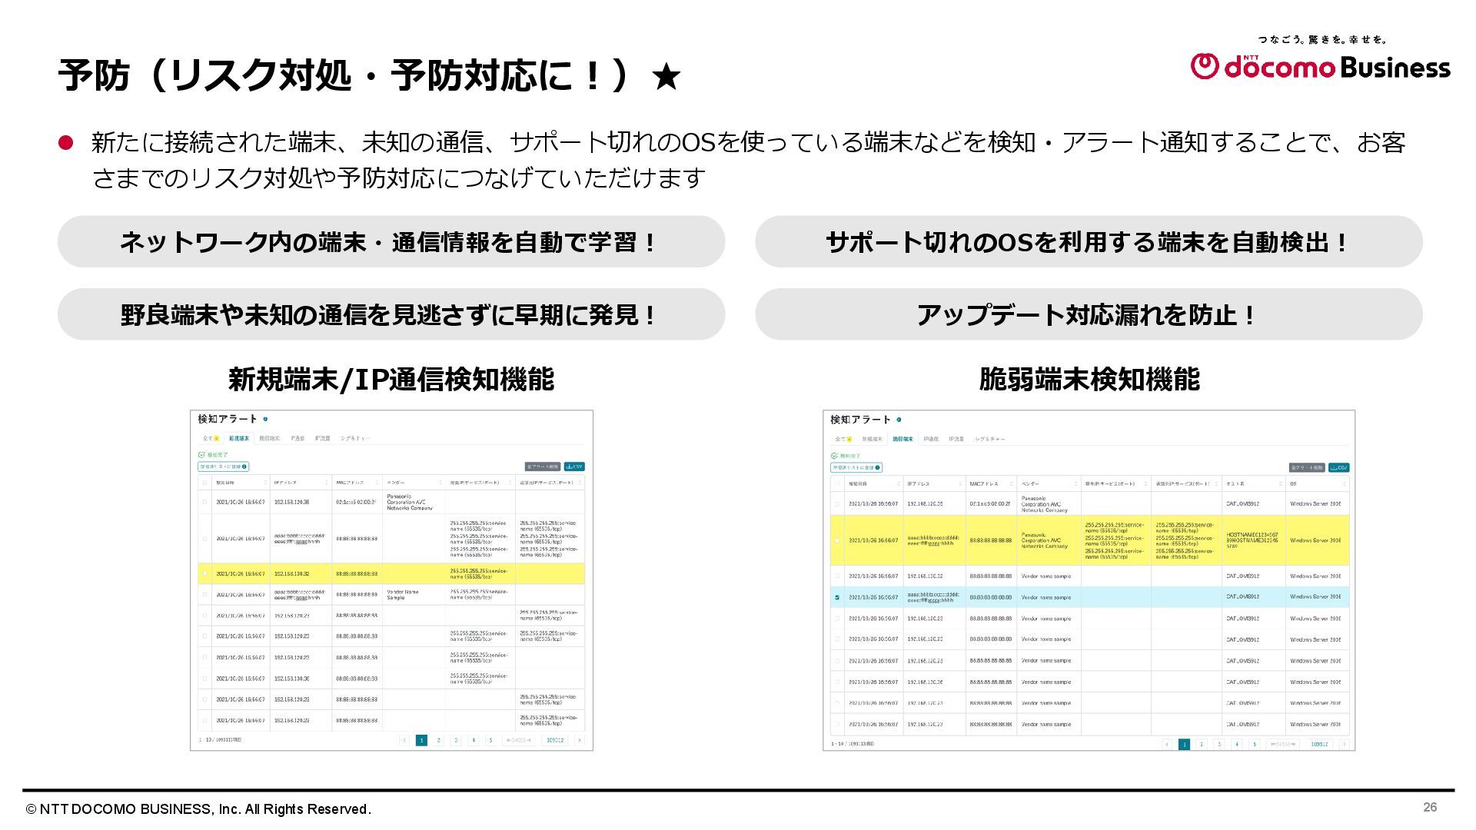Click docomo Business logo
This screenshot has height=830, width=1476.
[x=1320, y=66]
